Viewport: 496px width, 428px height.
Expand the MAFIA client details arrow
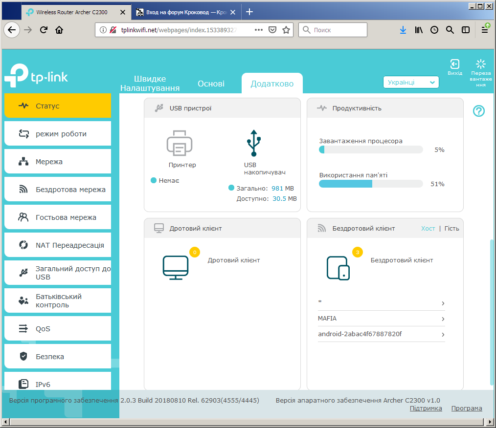(x=443, y=319)
